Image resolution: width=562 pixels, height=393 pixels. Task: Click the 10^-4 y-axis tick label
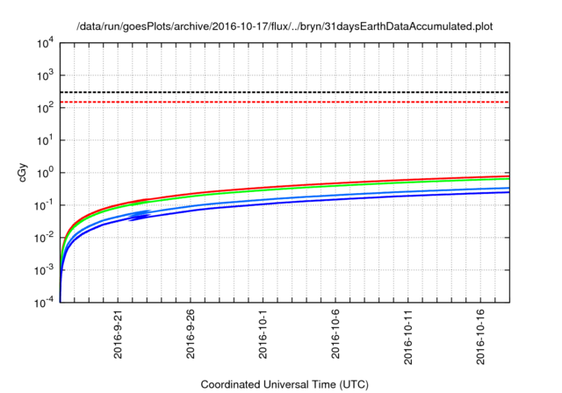tap(44, 303)
